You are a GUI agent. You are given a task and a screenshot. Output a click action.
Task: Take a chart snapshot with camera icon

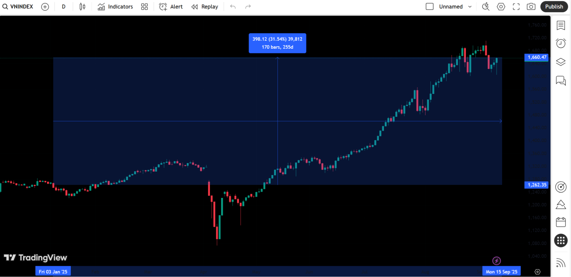pyautogui.click(x=531, y=7)
